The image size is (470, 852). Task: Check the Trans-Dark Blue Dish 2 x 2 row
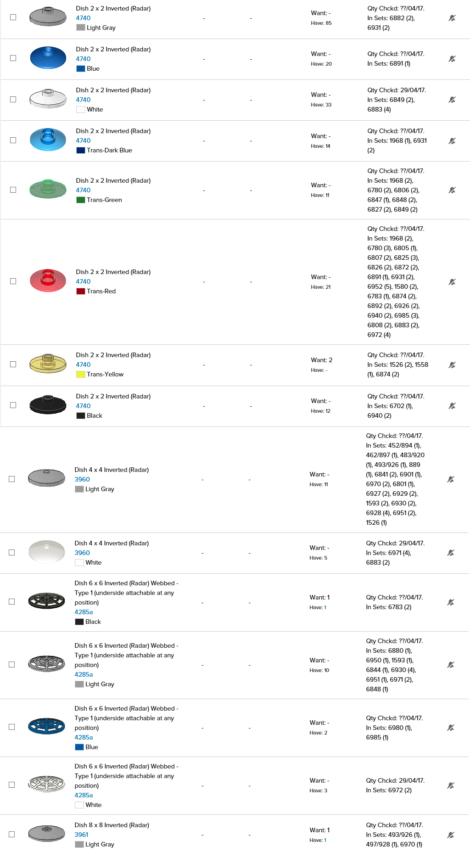13,140
